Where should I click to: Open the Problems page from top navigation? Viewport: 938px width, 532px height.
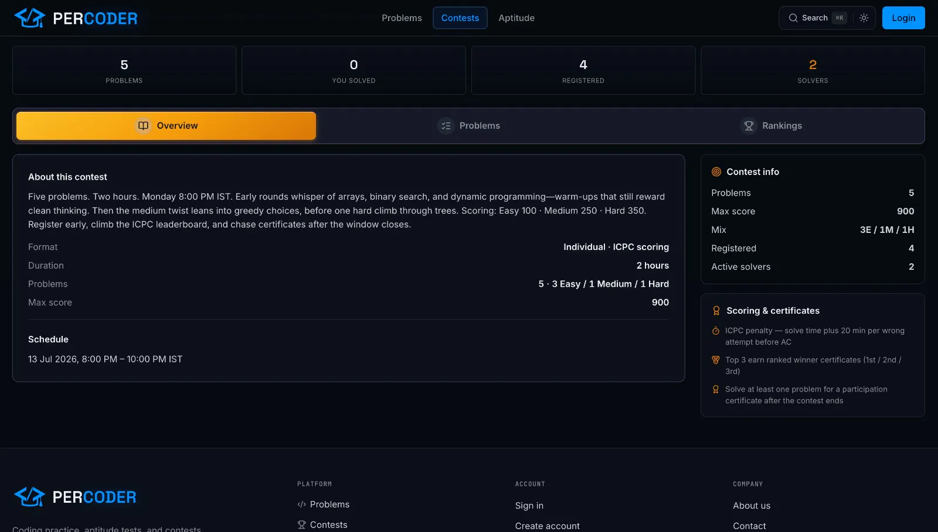pos(402,18)
